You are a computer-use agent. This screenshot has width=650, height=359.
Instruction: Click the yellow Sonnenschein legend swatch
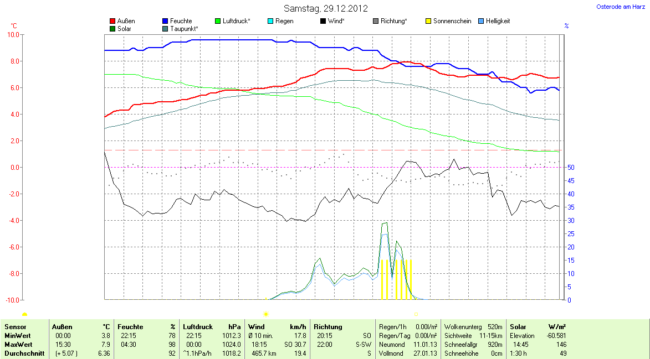point(428,22)
